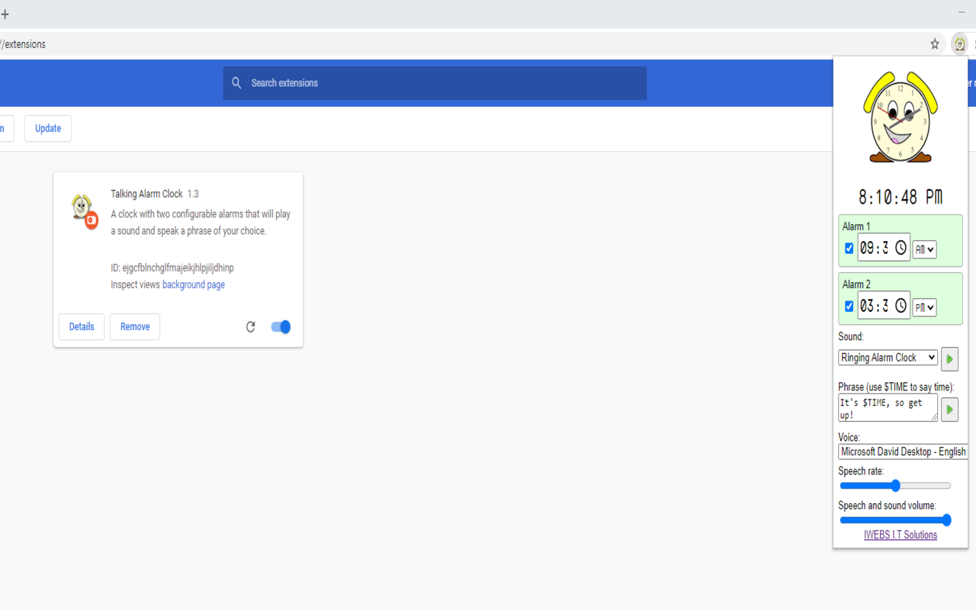Change Alarm 1 AM/PM dropdown
Viewport: 976px width, 610px height.
(x=924, y=249)
